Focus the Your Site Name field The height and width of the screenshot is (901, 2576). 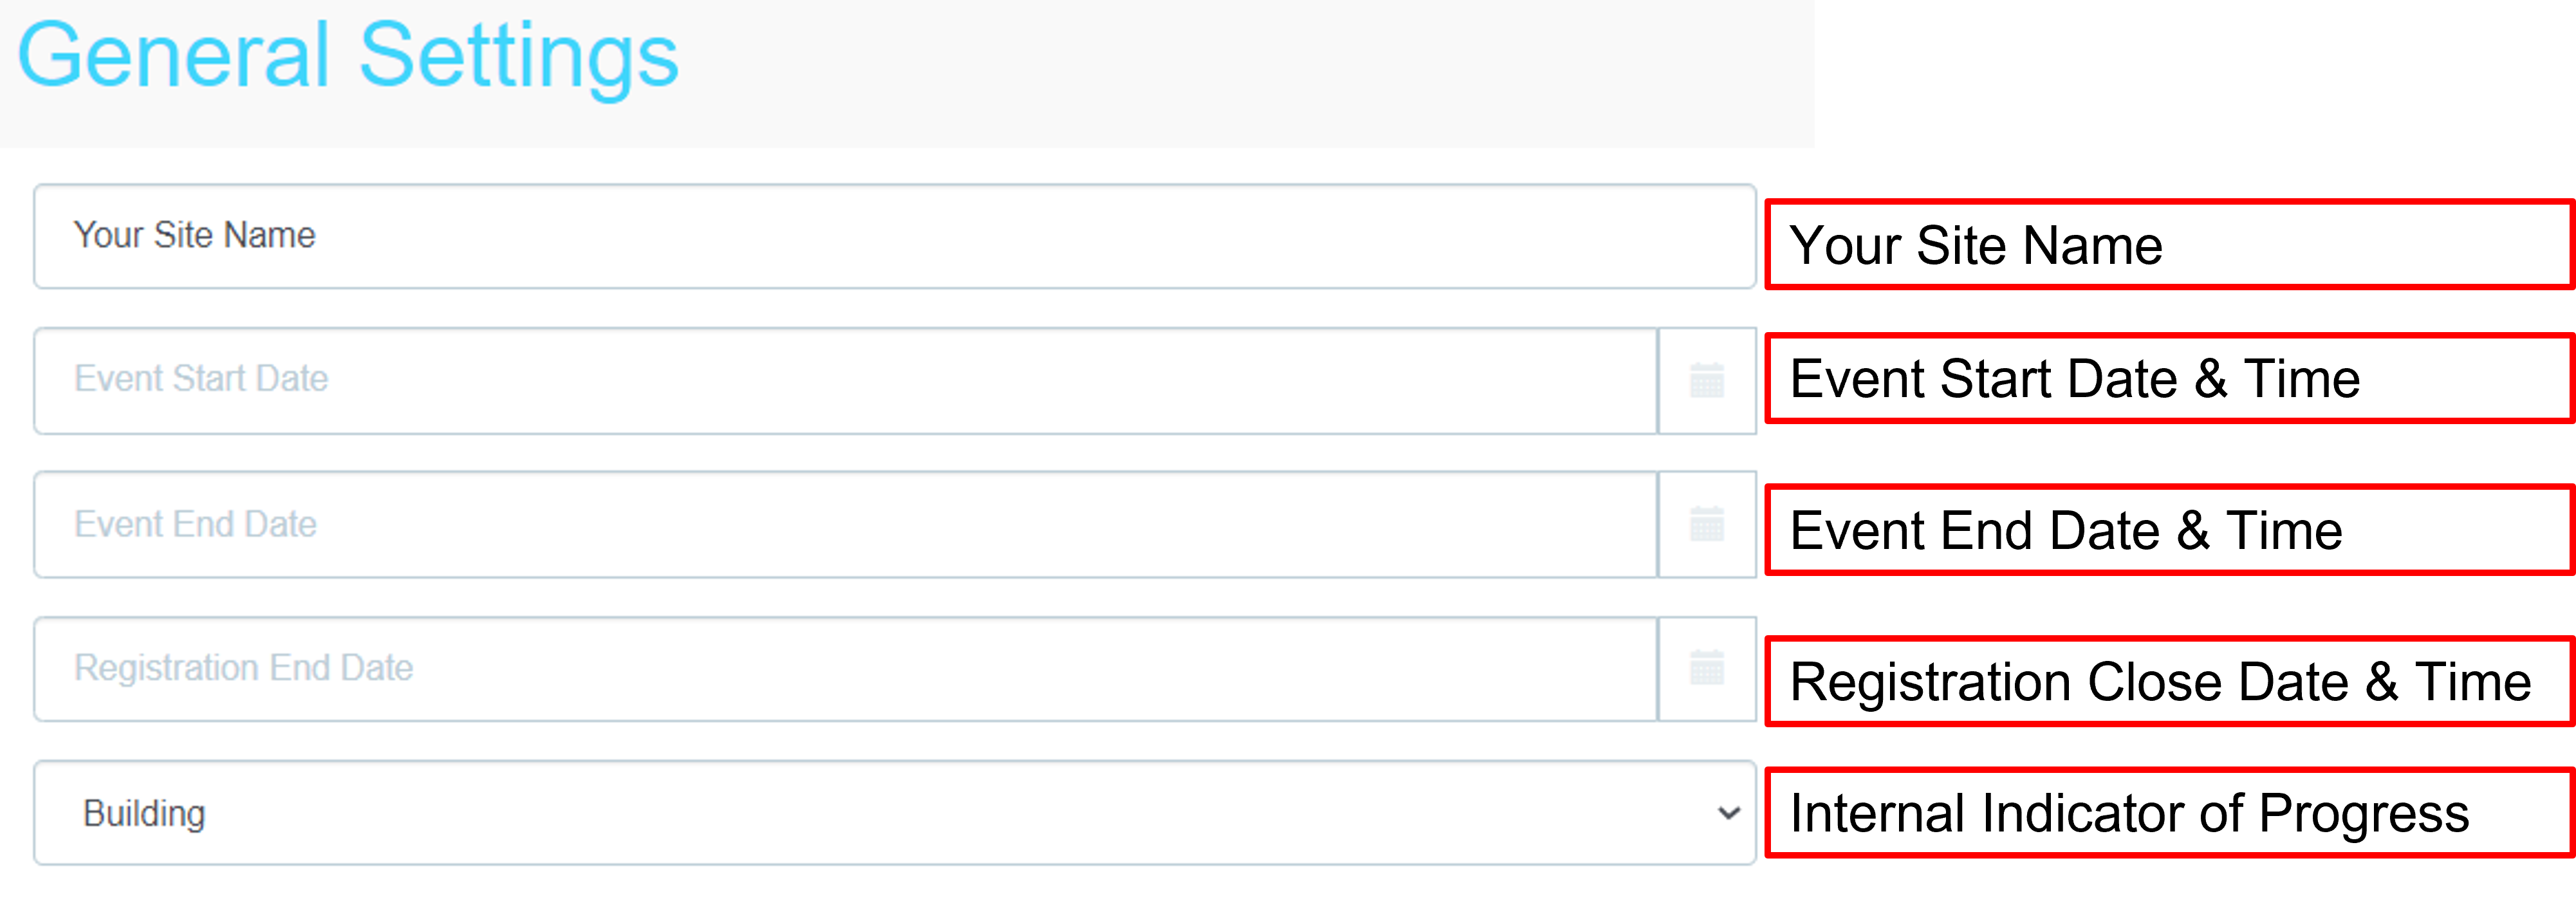click(894, 236)
